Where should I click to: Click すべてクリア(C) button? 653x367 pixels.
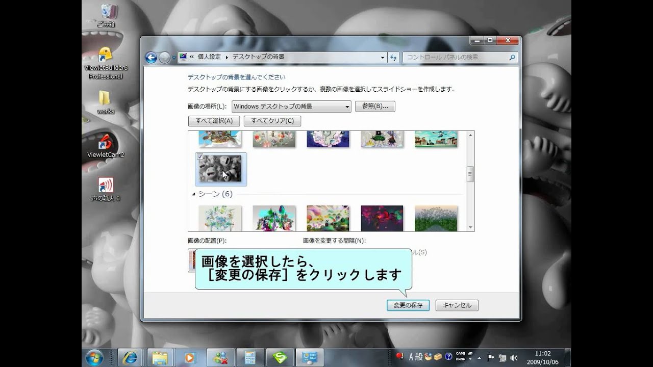click(x=272, y=121)
